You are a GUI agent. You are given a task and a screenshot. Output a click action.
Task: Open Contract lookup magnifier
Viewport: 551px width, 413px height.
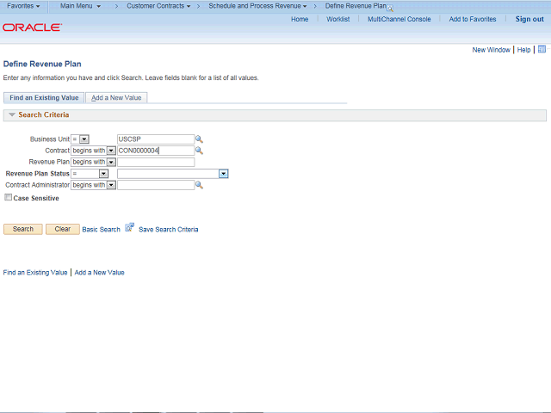click(x=199, y=151)
